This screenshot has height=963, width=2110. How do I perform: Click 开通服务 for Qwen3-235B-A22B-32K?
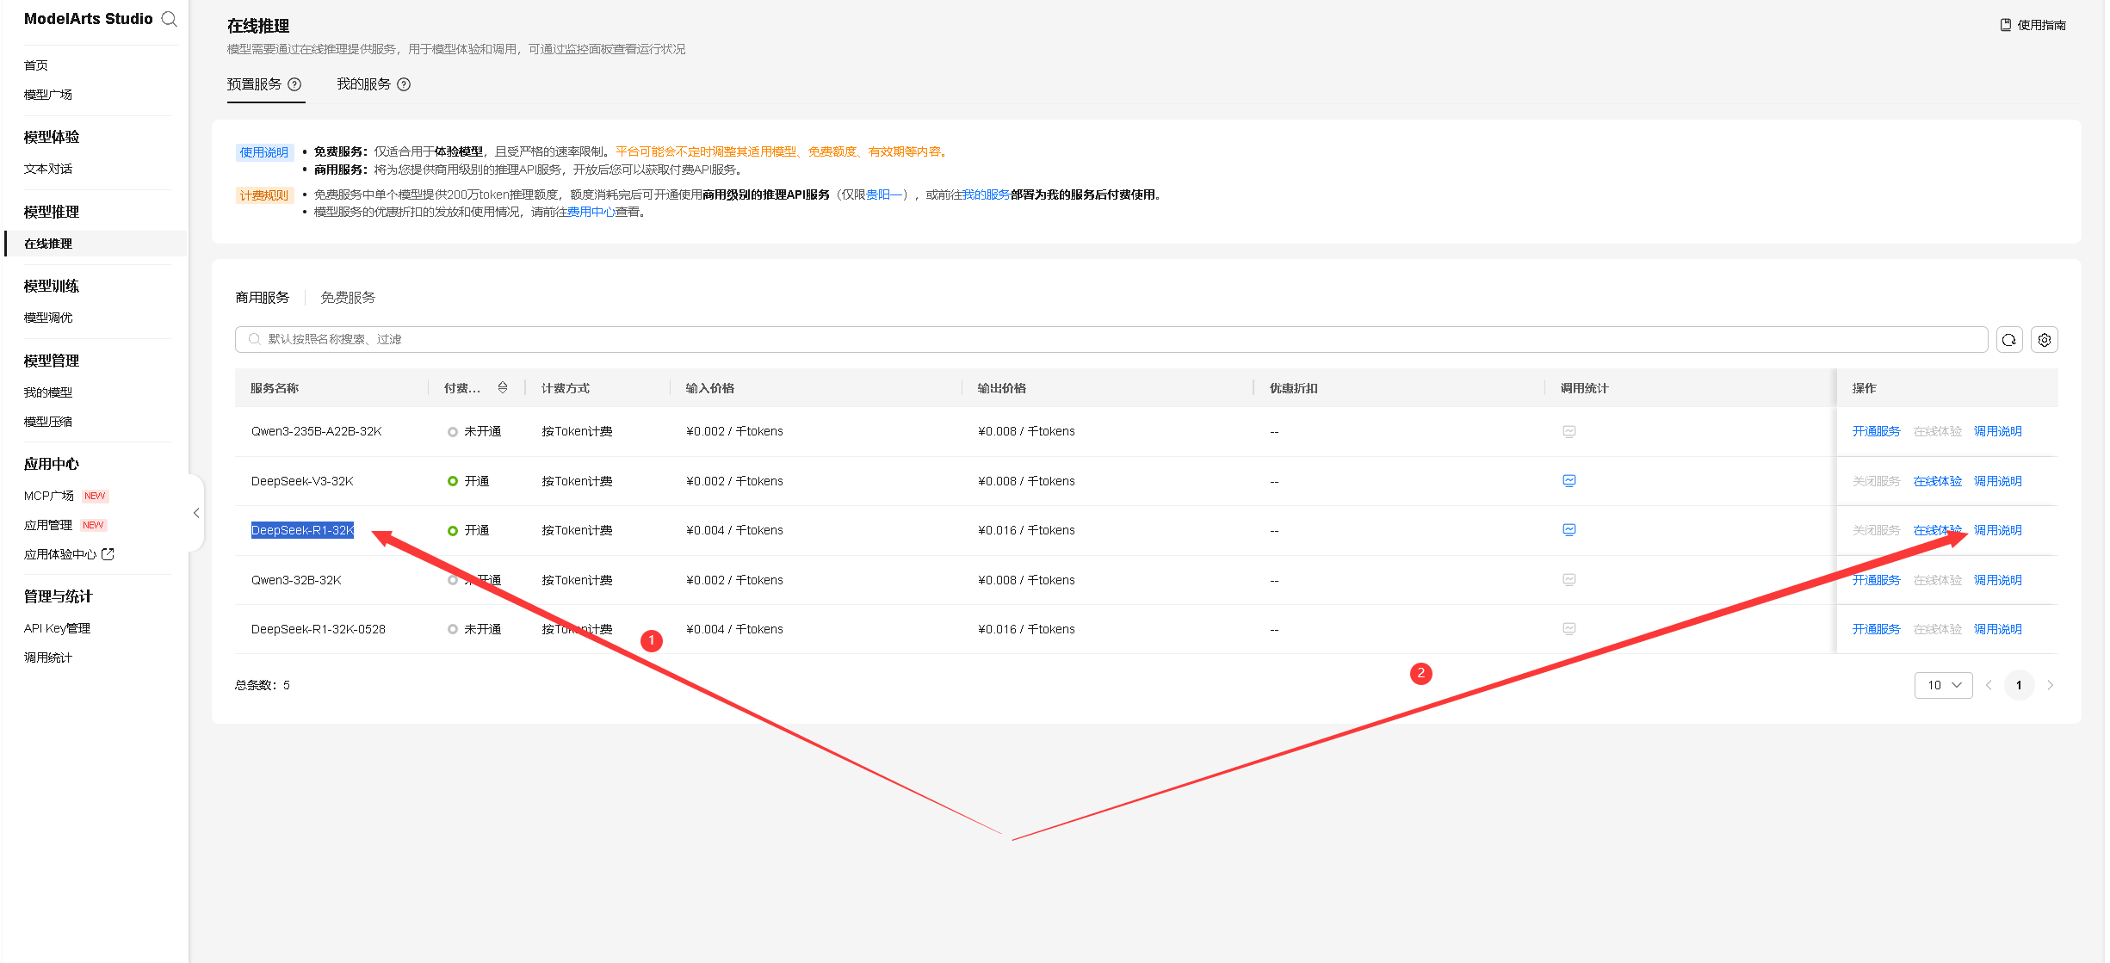tap(1875, 431)
